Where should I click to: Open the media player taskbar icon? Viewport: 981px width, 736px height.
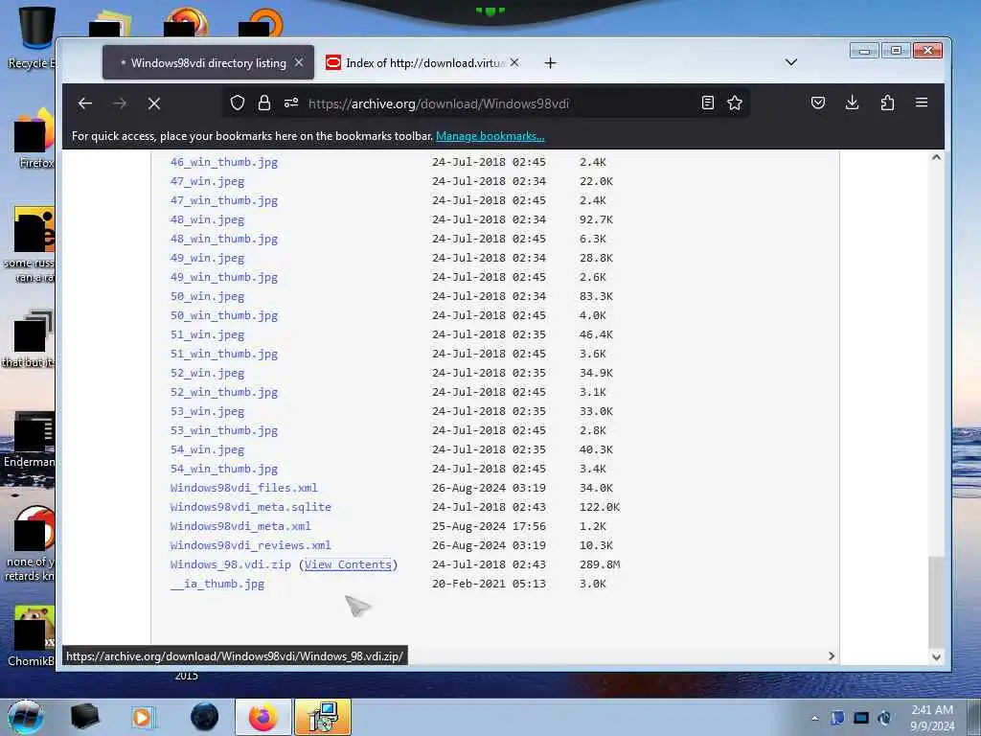[144, 717]
